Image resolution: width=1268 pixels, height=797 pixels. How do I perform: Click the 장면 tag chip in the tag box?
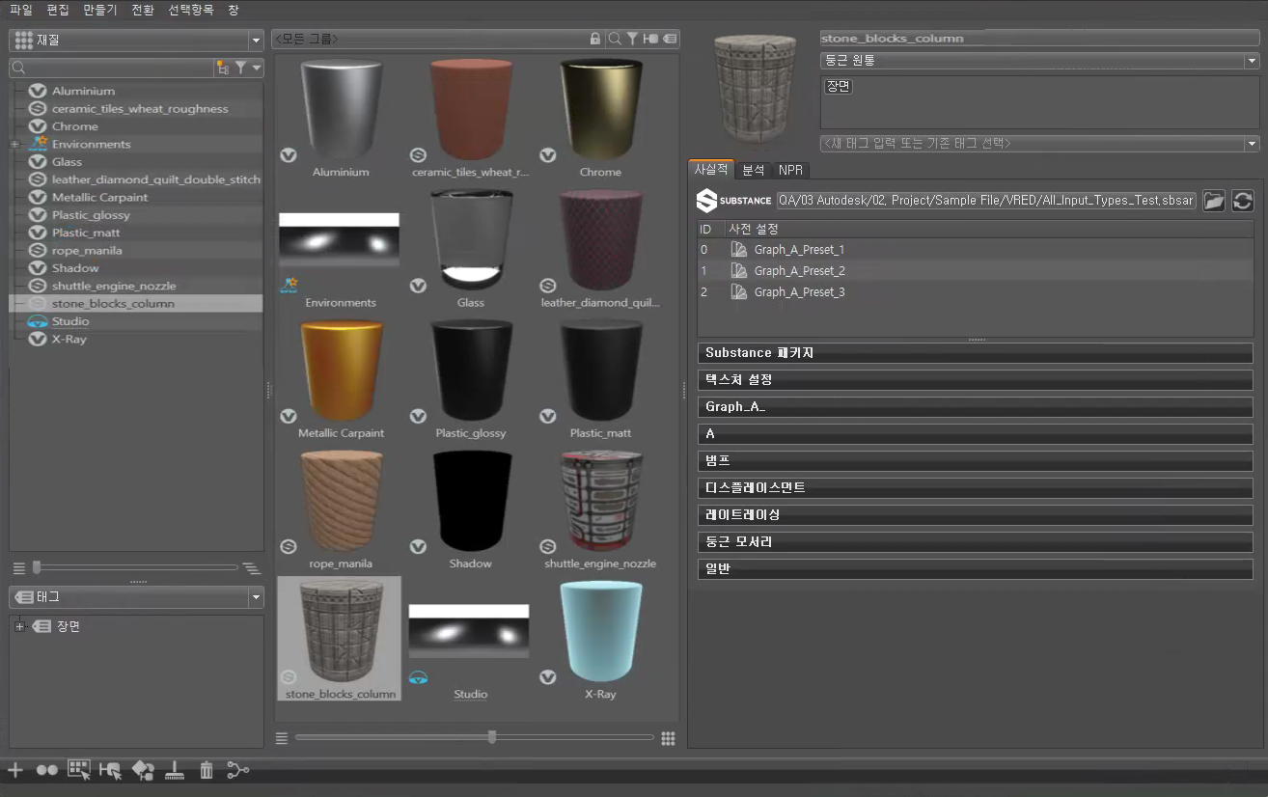coord(838,87)
